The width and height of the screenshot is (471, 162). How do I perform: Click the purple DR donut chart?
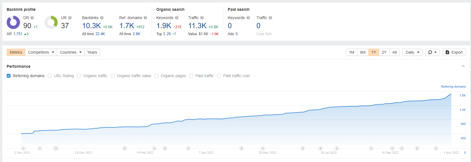point(13,22)
